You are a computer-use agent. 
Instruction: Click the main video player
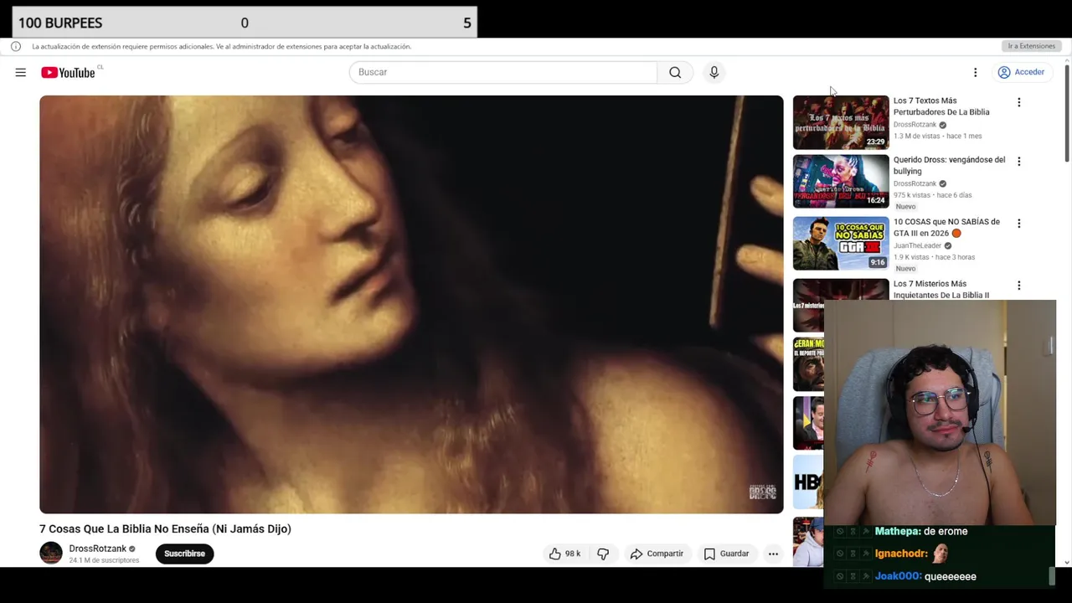click(411, 304)
